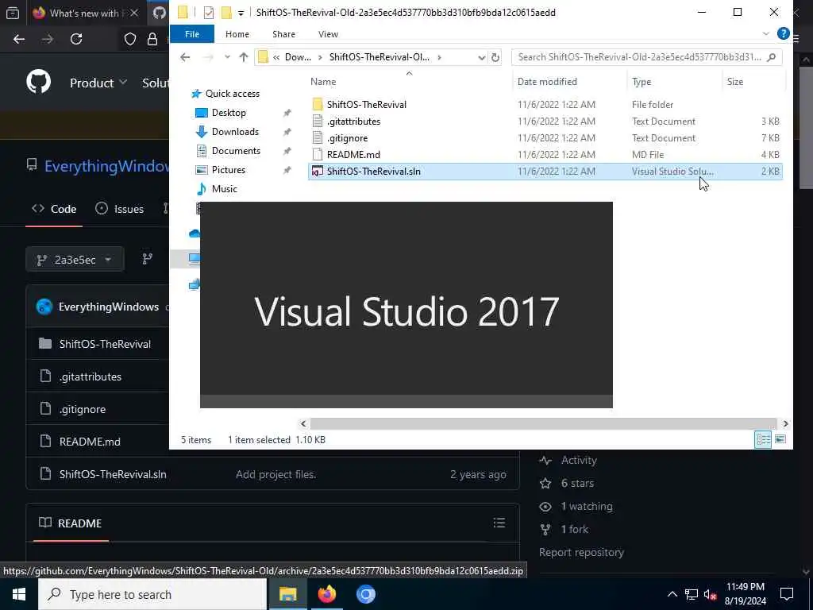
Task: Open Documents in the navigation pane
Action: pos(236,151)
